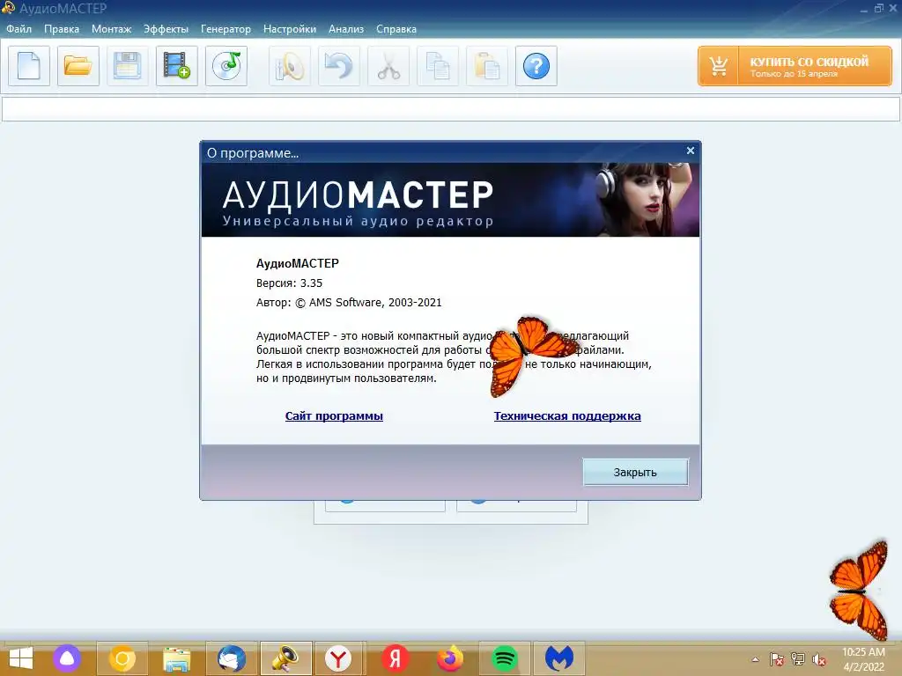Screen dimensions: 902x676
Task: Click the Windows Start button
Action: (x=21, y=658)
